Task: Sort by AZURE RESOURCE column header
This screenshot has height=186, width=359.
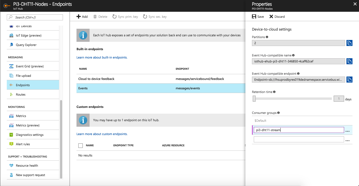Action: pyautogui.click(x=173, y=146)
